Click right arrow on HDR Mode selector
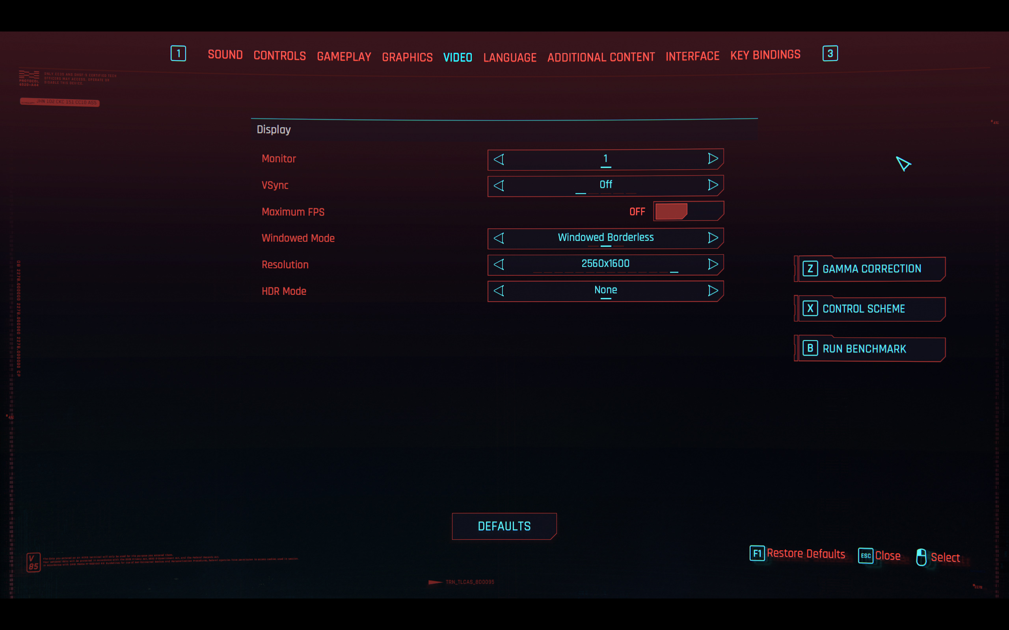The image size is (1009, 630). tap(713, 291)
